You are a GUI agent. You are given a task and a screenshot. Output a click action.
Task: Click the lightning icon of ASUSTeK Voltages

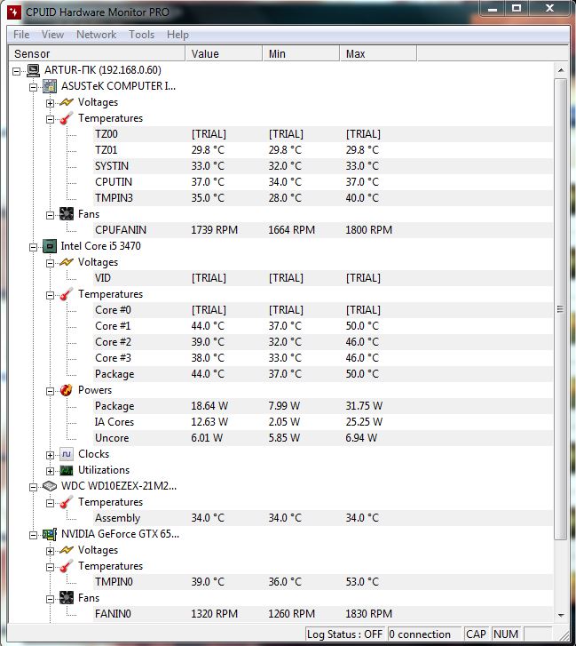[x=67, y=102]
